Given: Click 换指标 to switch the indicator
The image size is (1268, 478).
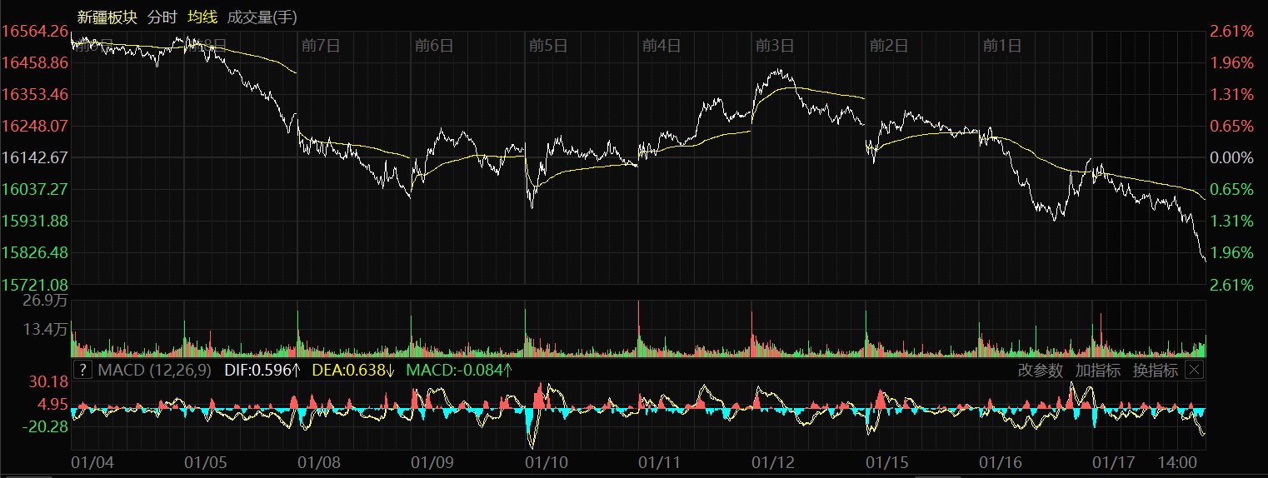Looking at the screenshot, I should pos(1155,371).
